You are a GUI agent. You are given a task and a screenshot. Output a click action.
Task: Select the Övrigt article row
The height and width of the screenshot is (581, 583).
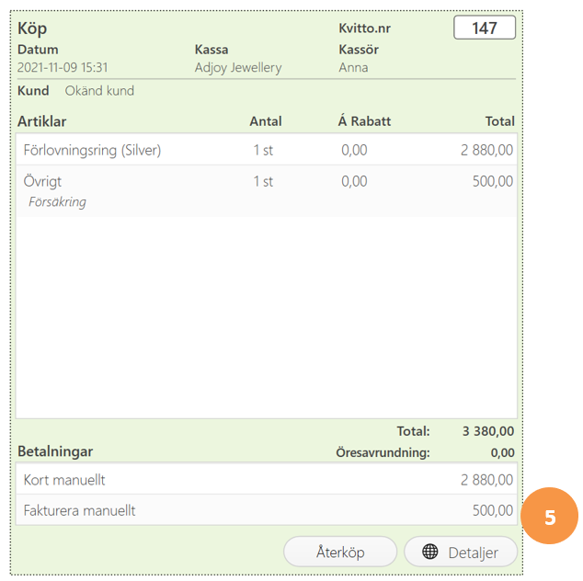pos(267,191)
